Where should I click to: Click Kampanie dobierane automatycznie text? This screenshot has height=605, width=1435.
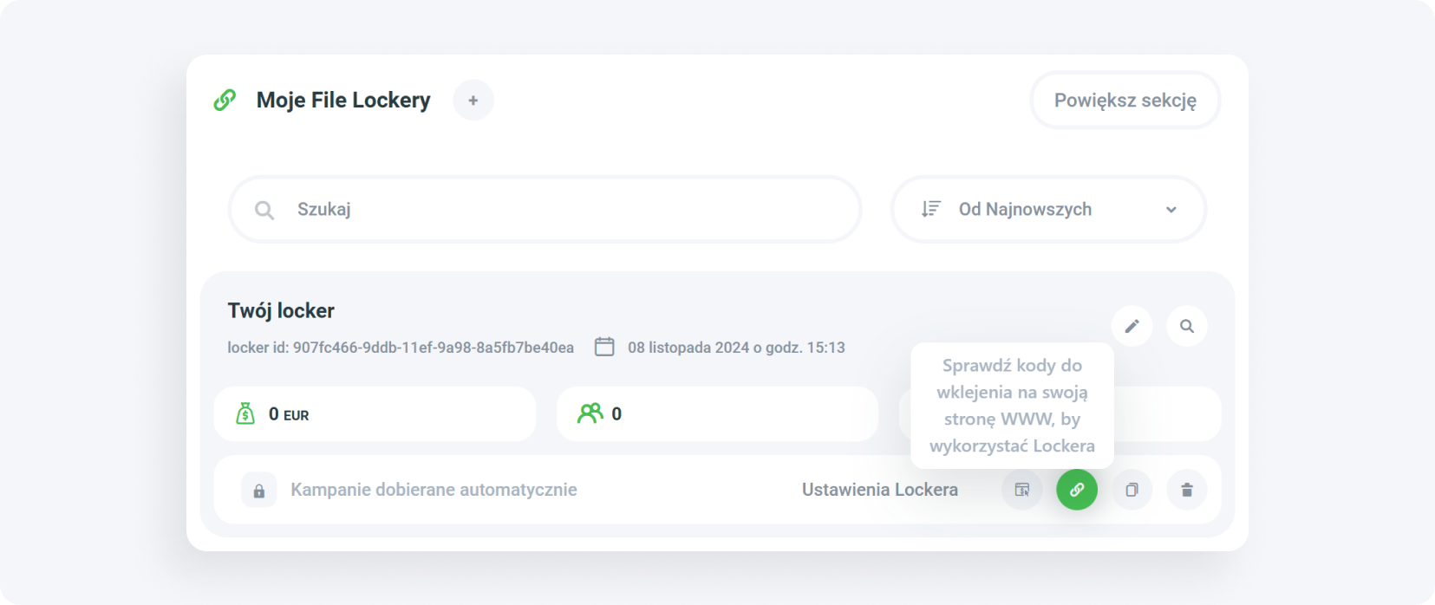(434, 490)
